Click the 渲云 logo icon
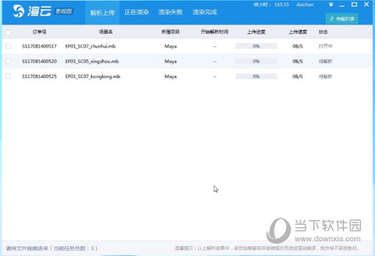 (18, 11)
